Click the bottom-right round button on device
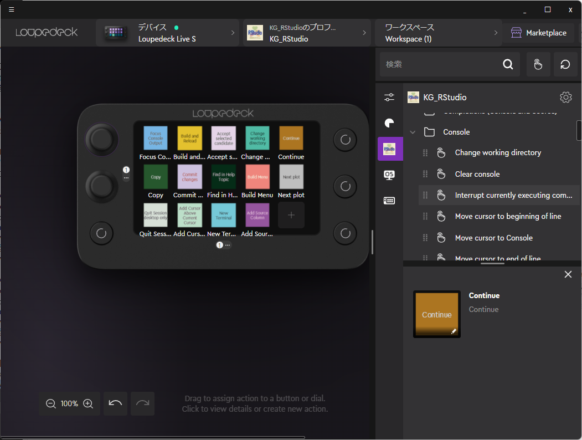 pyautogui.click(x=345, y=233)
